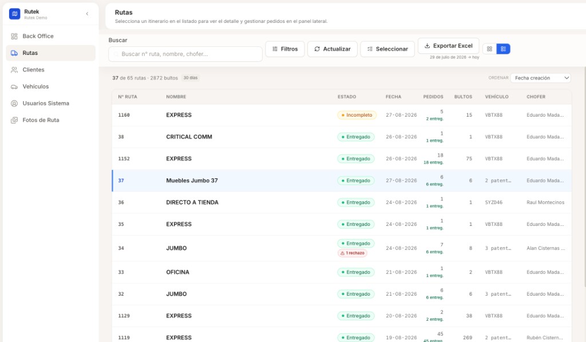This screenshot has height=342, width=586.
Task: Open the DIRECTO A TIENDA route
Action: tap(342, 202)
